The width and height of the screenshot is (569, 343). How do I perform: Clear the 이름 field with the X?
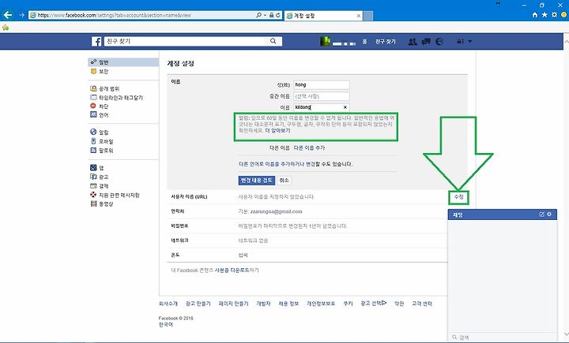pos(345,107)
